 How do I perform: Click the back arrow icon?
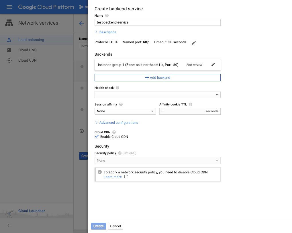click(x=81, y=23)
